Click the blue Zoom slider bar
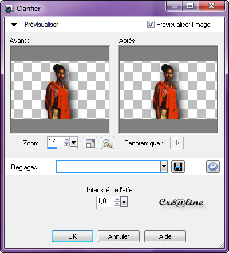The width and height of the screenshot is (229, 253). point(53,148)
